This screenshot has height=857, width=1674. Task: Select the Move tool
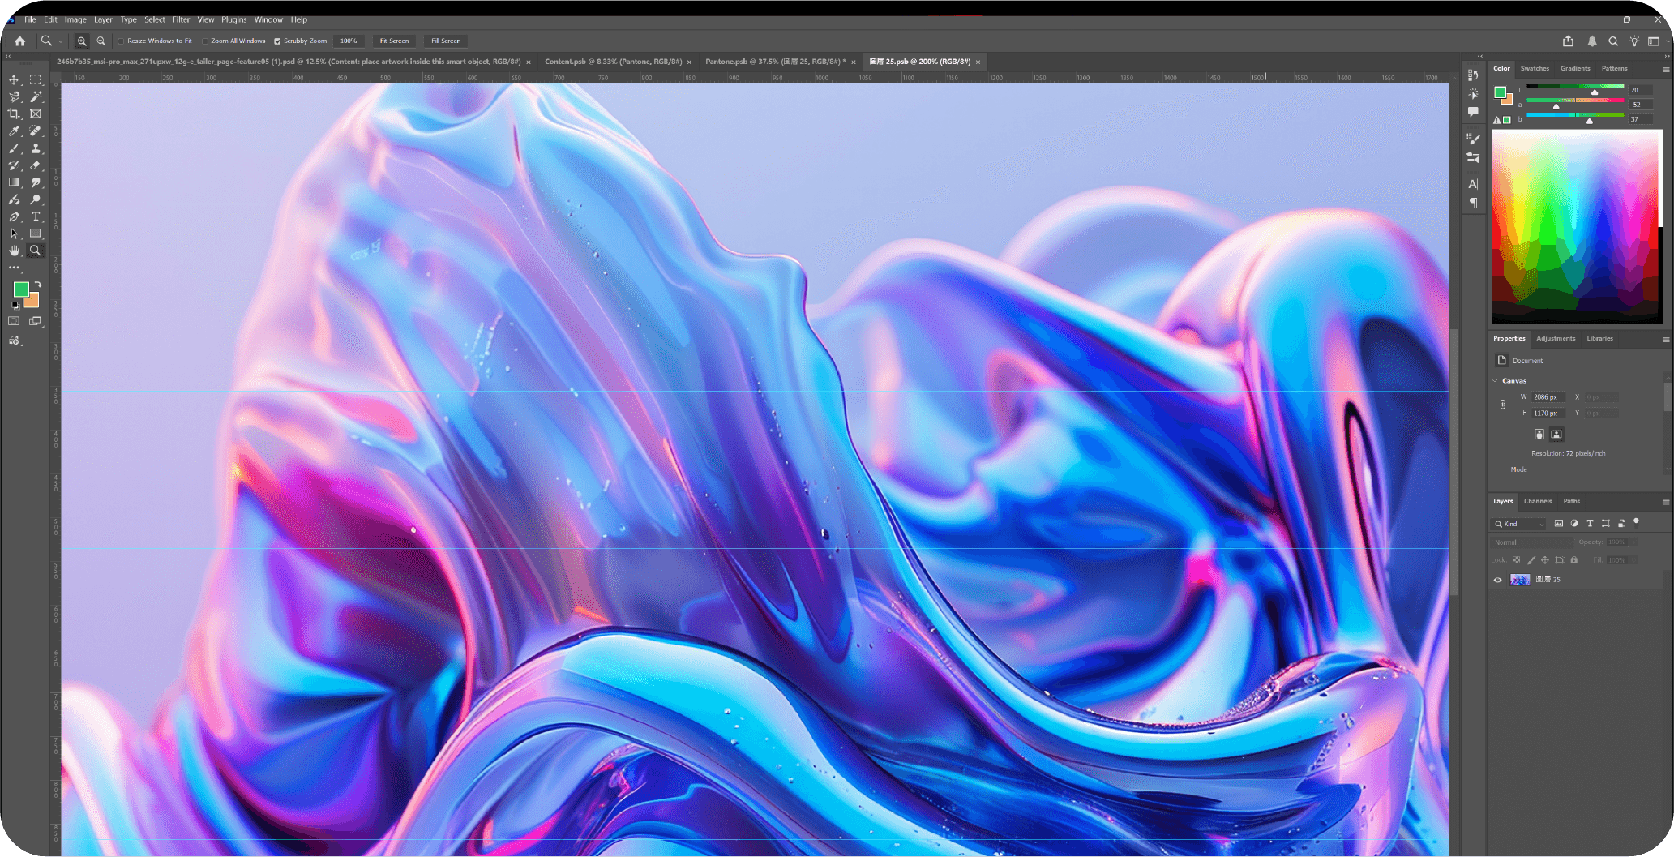pyautogui.click(x=14, y=79)
